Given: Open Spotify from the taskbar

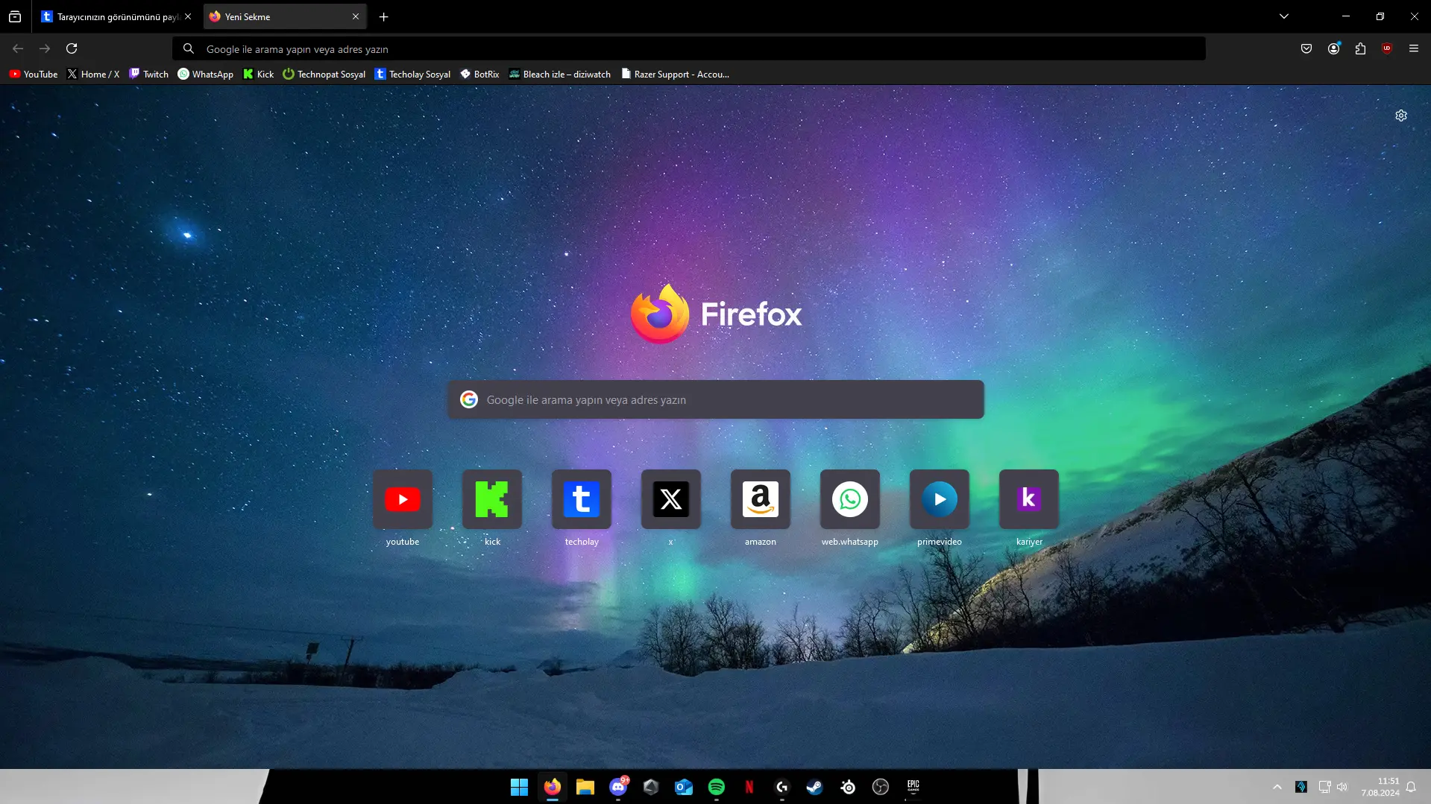Looking at the screenshot, I should 717,787.
